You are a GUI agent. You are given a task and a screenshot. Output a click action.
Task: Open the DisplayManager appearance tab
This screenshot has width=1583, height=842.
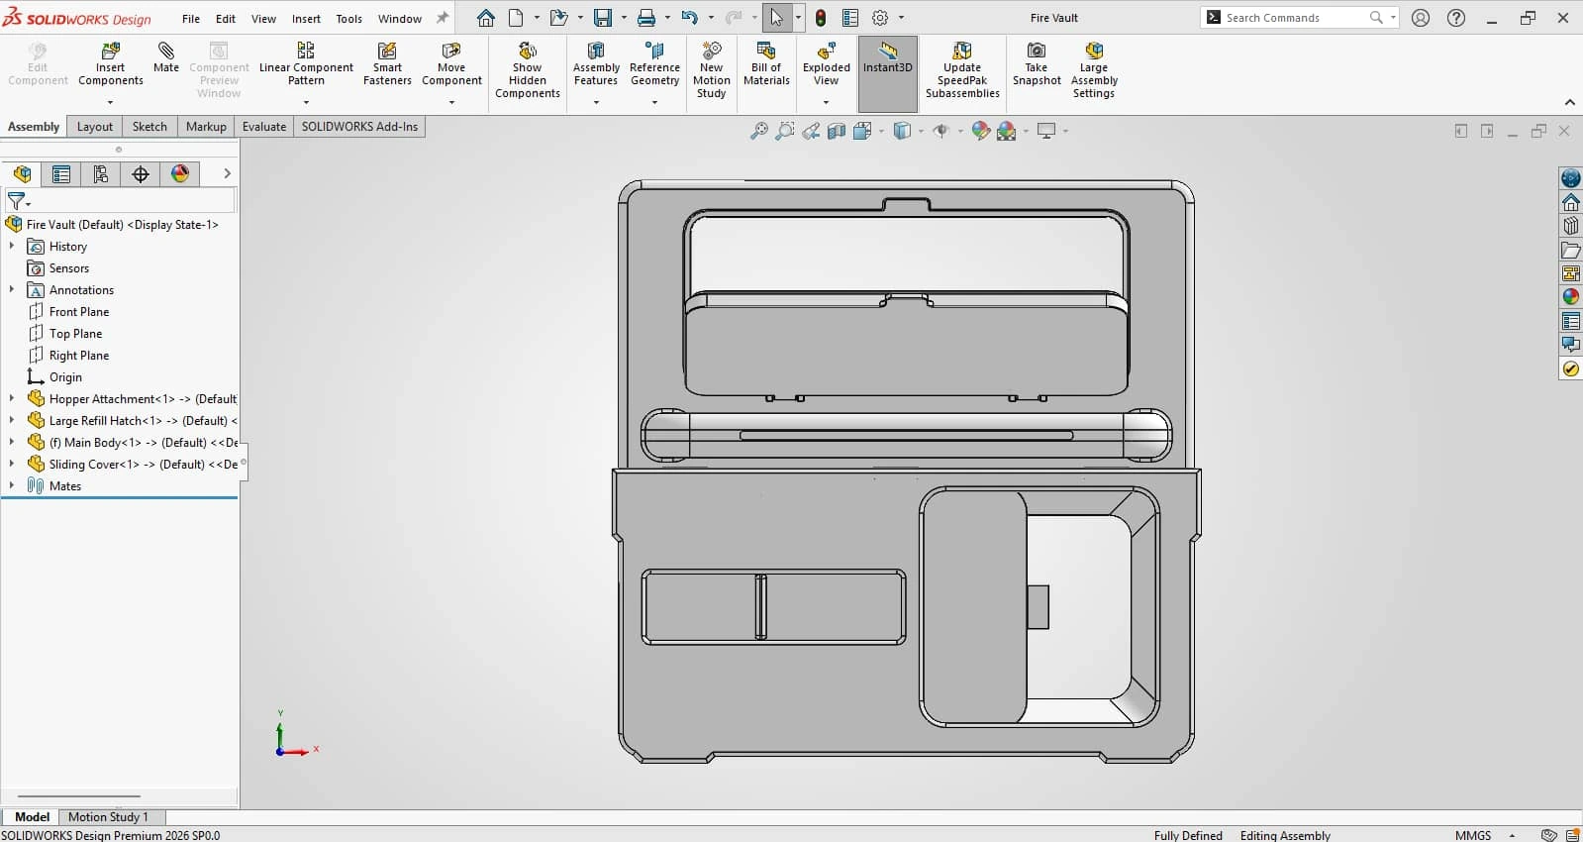point(180,174)
